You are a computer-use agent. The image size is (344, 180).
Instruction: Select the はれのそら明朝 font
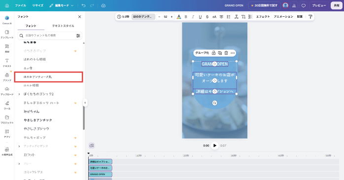pos(34,59)
